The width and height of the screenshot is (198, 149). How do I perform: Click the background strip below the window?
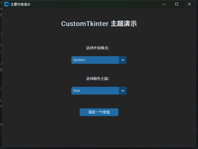click(99, 148)
